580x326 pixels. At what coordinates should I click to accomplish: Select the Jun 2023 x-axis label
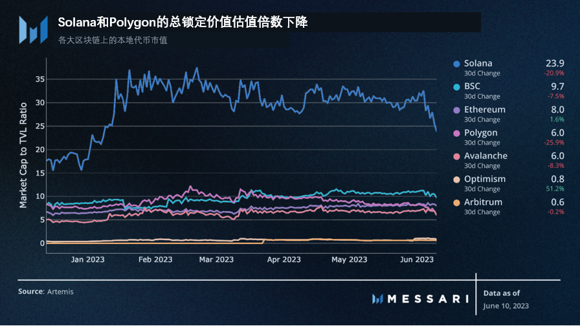tap(416, 260)
